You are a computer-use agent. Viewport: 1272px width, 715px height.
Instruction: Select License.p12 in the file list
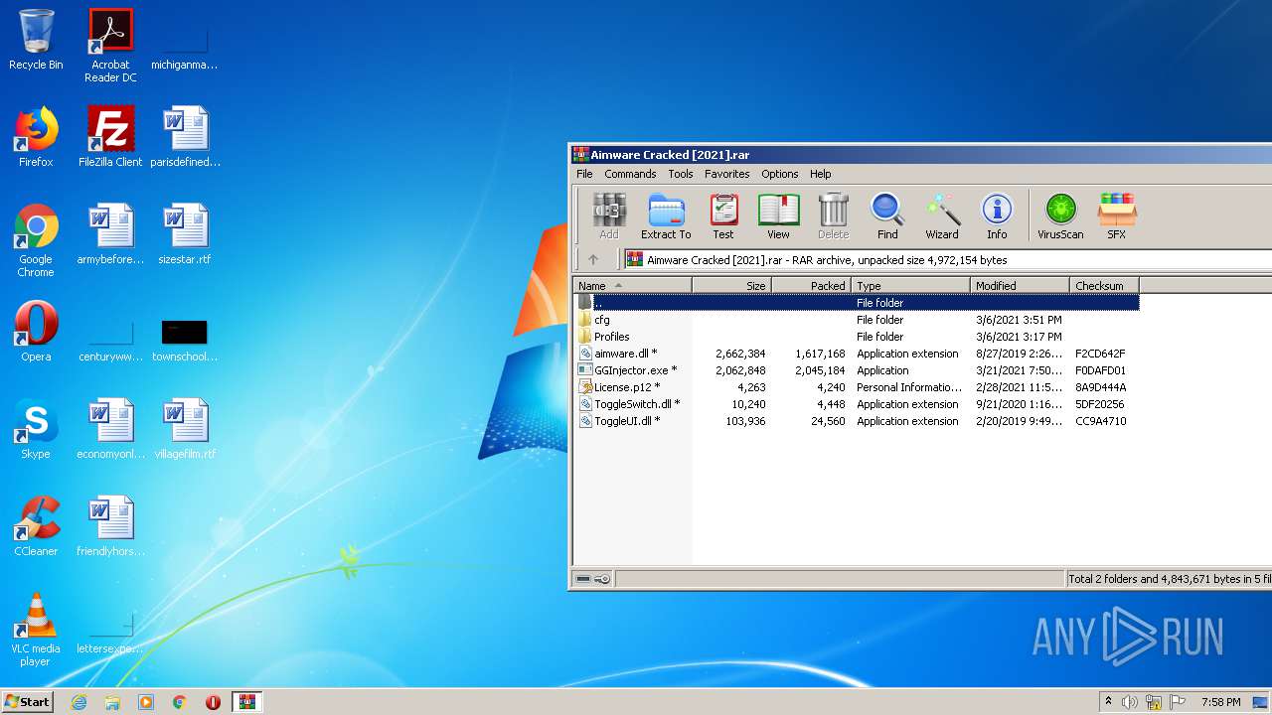point(857,387)
